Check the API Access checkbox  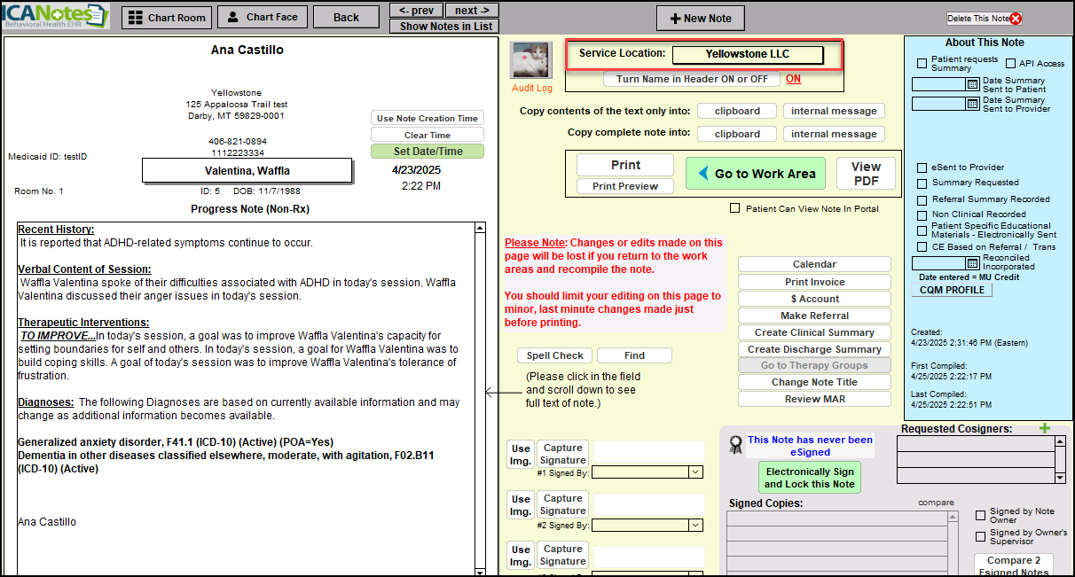pos(1011,64)
